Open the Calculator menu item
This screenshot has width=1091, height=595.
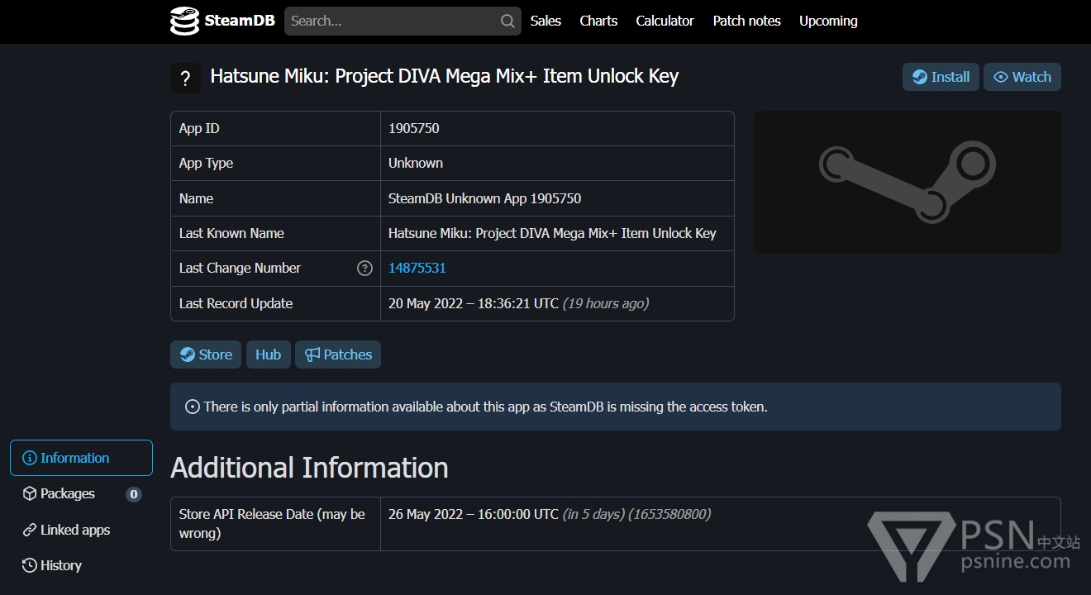pos(665,21)
